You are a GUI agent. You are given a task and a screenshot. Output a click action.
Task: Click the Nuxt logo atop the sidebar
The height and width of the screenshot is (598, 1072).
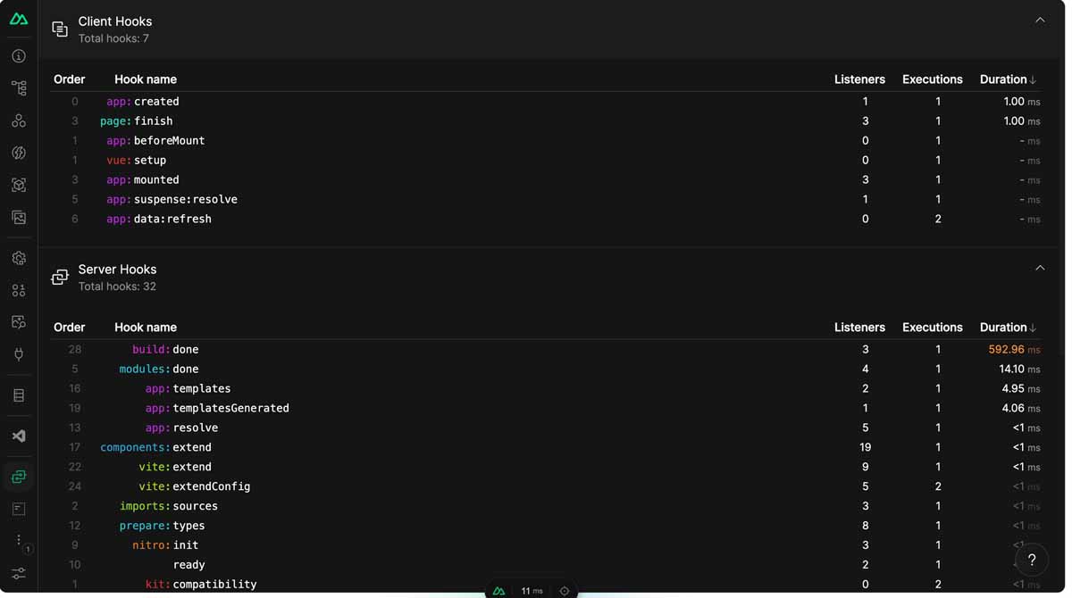point(18,17)
